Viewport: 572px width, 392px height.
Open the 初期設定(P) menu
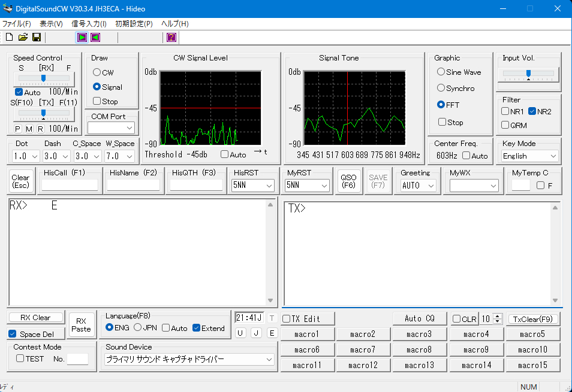point(134,24)
